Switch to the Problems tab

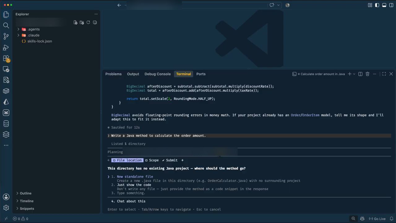(113, 74)
